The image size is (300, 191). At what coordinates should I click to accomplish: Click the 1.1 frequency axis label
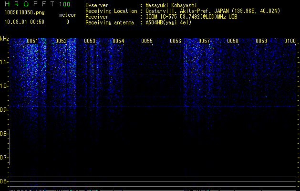point(3,62)
